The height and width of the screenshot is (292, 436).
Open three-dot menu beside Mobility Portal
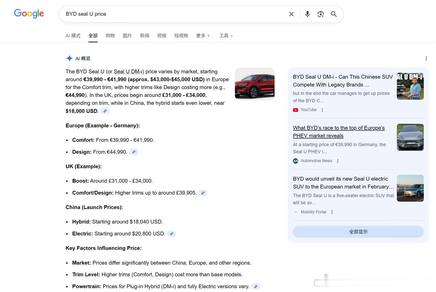(x=332, y=212)
